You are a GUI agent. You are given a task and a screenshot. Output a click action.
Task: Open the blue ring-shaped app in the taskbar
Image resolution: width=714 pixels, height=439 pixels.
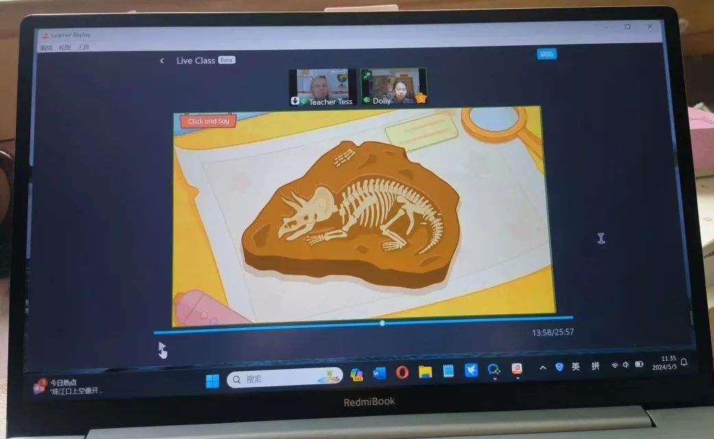coord(494,369)
